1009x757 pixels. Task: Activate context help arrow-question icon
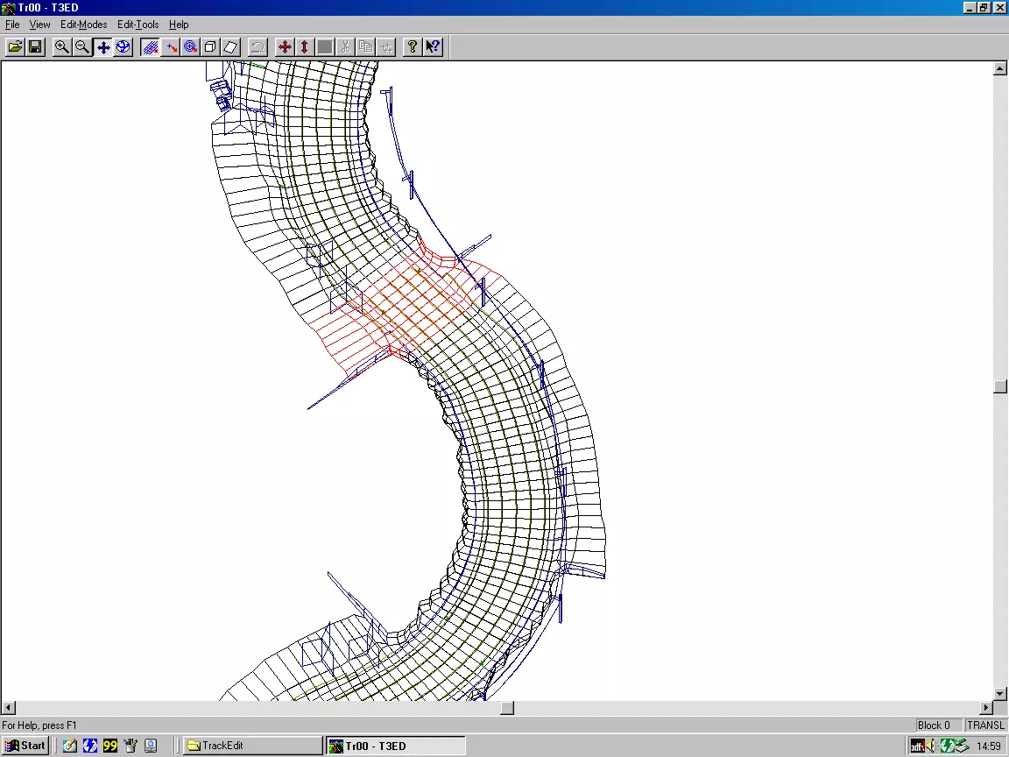pos(433,47)
